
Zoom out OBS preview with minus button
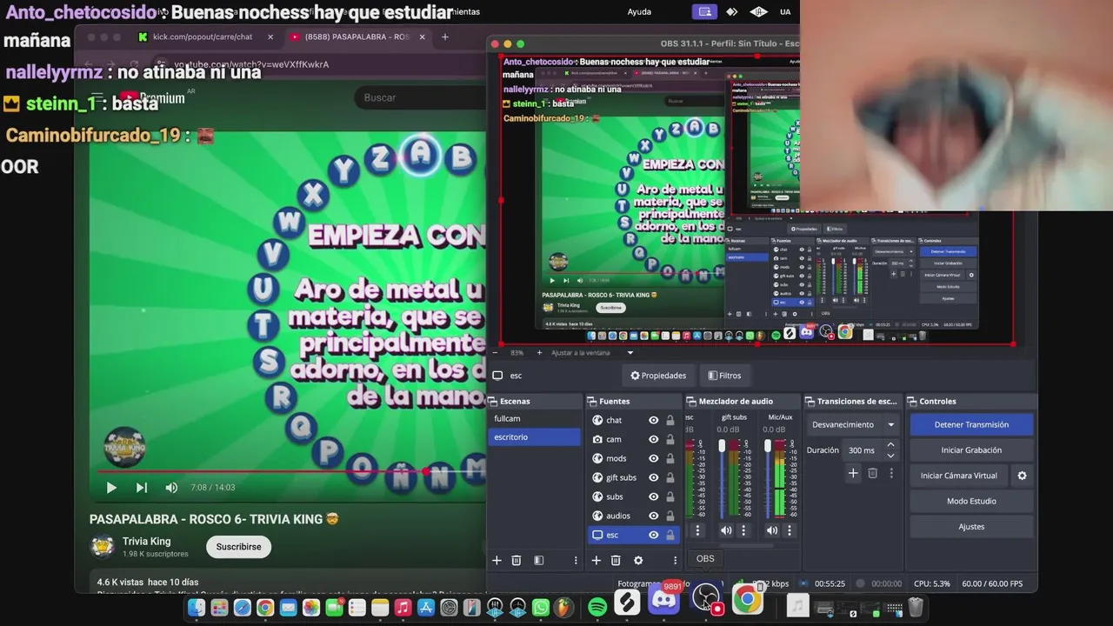coord(497,352)
